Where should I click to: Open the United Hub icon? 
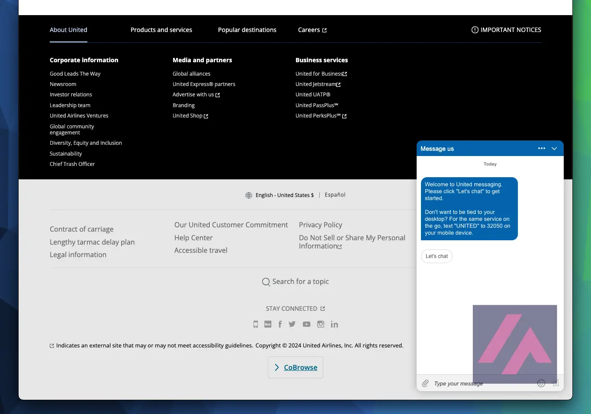tap(268, 324)
